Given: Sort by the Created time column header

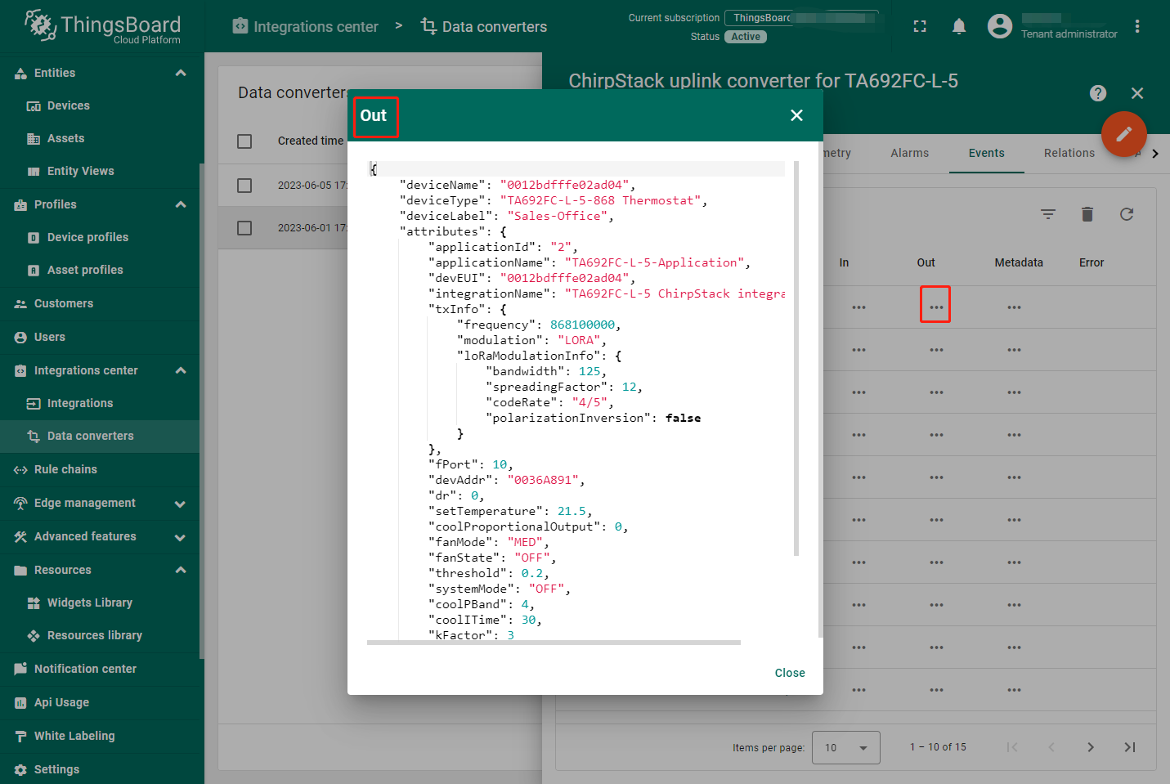Looking at the screenshot, I should tap(311, 141).
